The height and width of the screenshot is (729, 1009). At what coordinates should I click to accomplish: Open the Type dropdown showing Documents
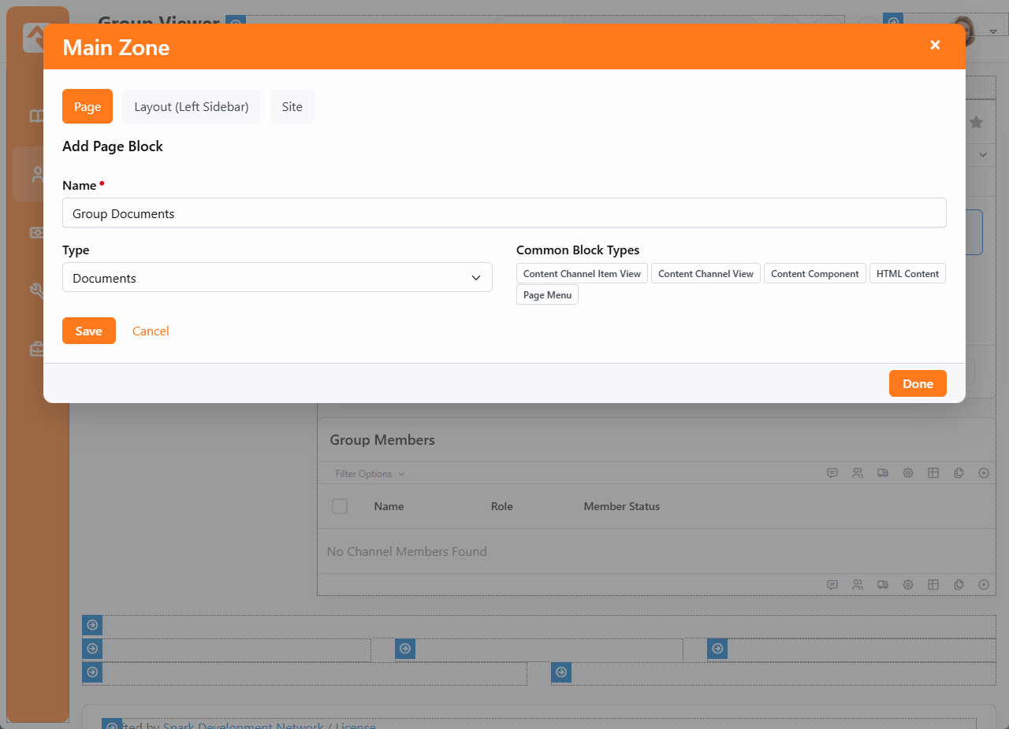click(x=277, y=278)
